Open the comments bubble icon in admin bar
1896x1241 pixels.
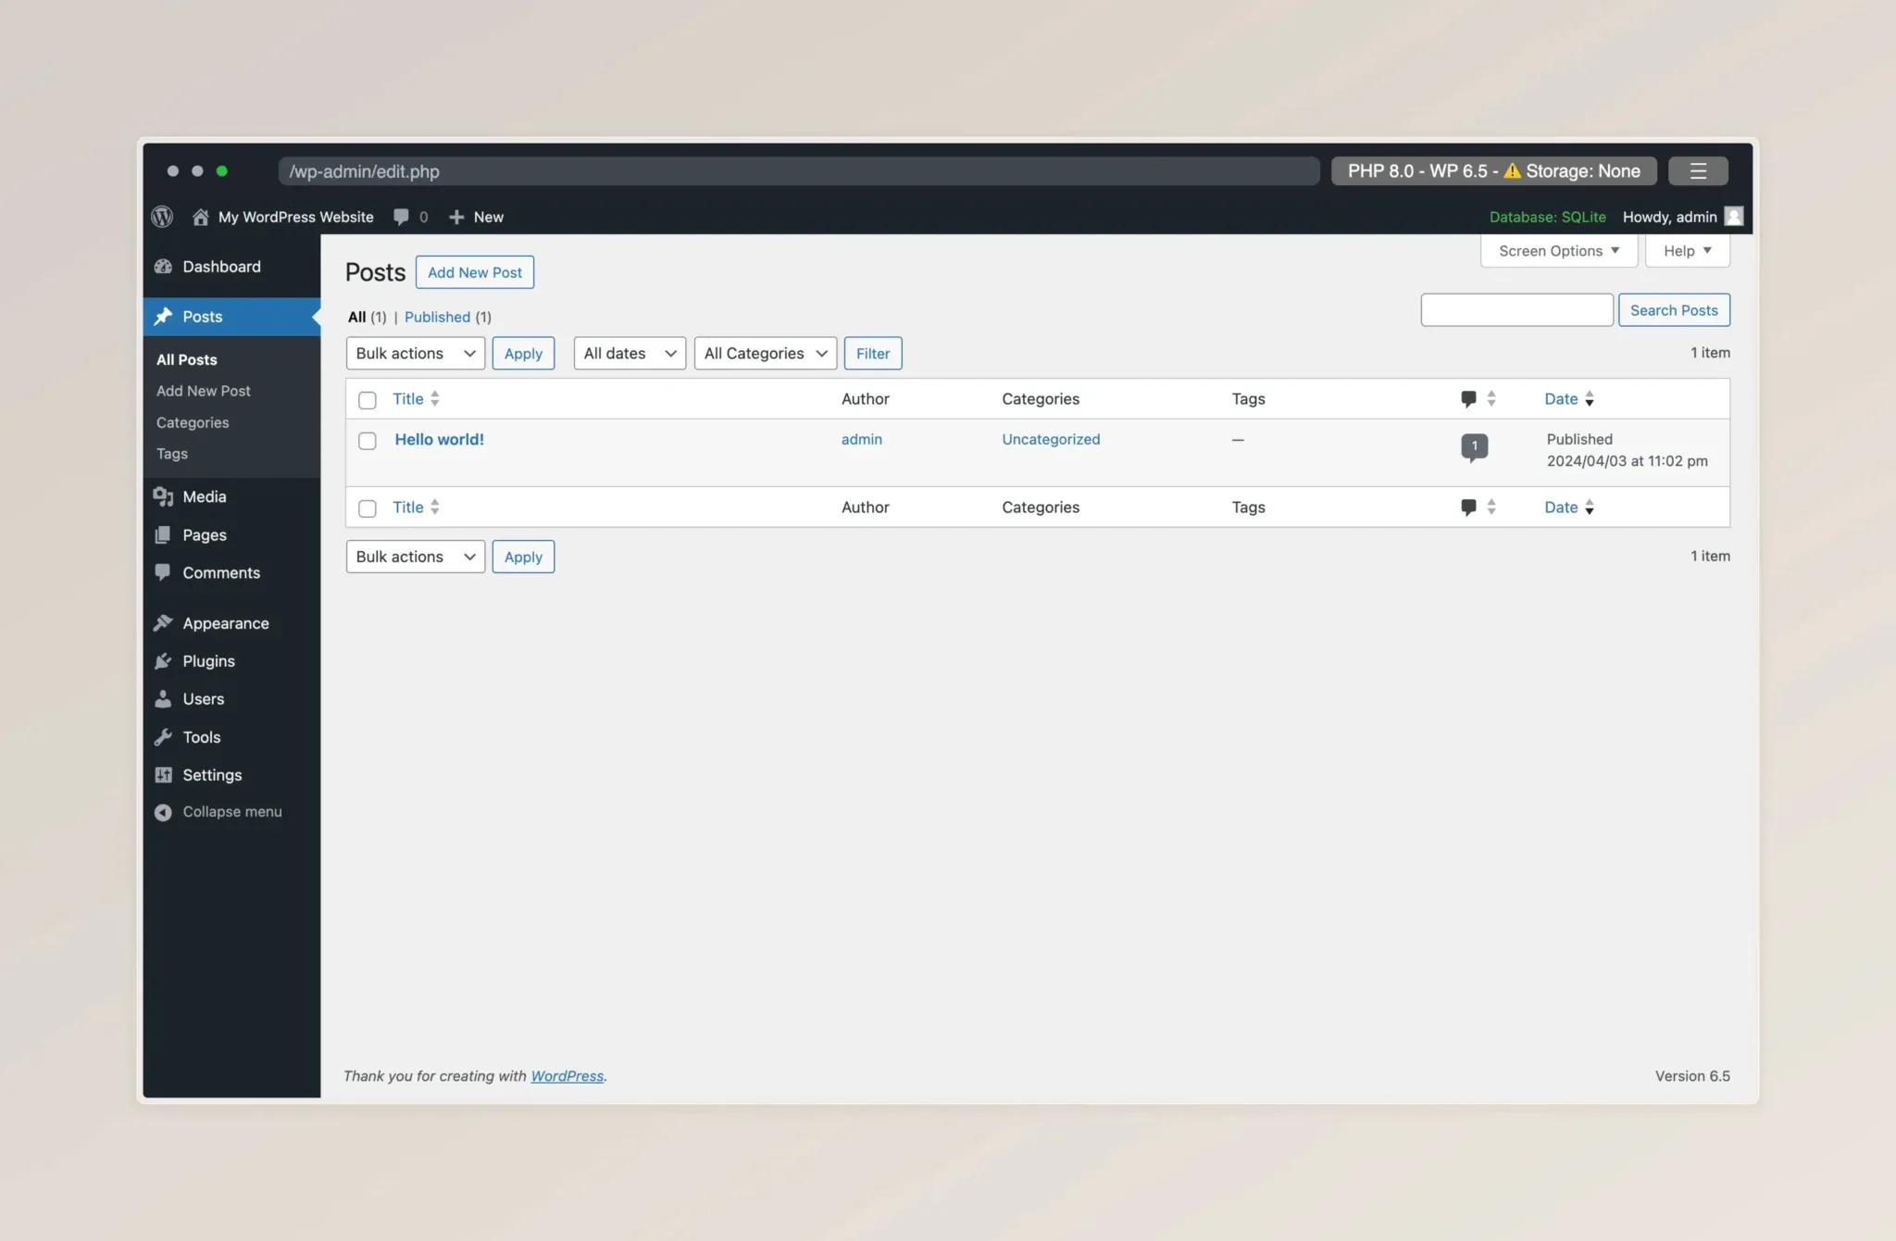[x=401, y=217]
